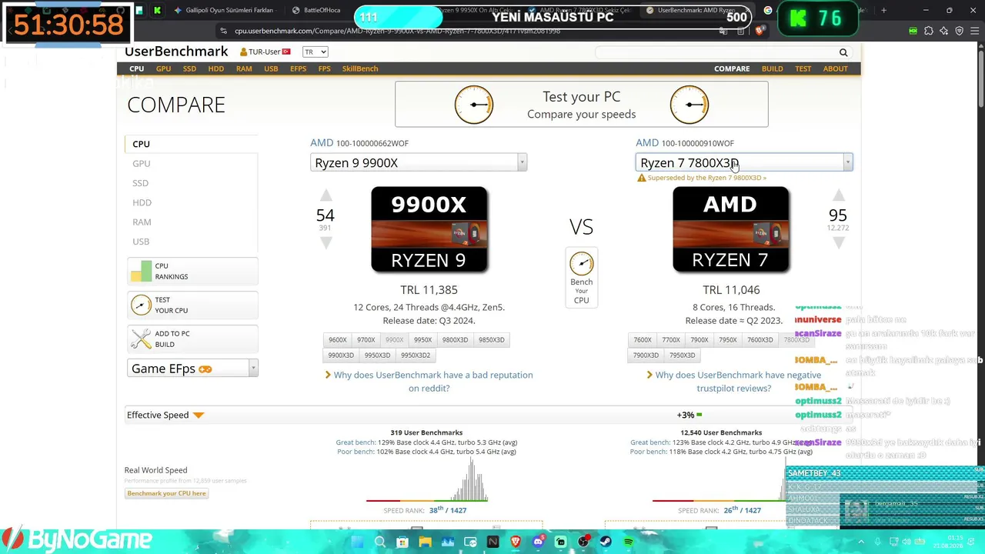The width and height of the screenshot is (985, 554).
Task: Click the right gauge icon in Test your PC banner
Action: (x=689, y=104)
